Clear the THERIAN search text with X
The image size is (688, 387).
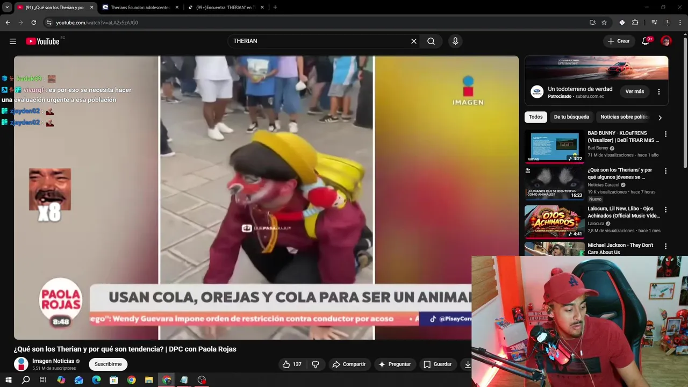coord(414,41)
